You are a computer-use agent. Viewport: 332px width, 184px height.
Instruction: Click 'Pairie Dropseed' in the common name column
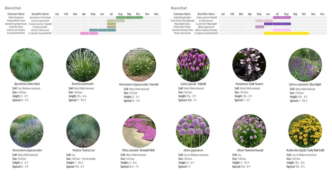(x=16, y=17)
